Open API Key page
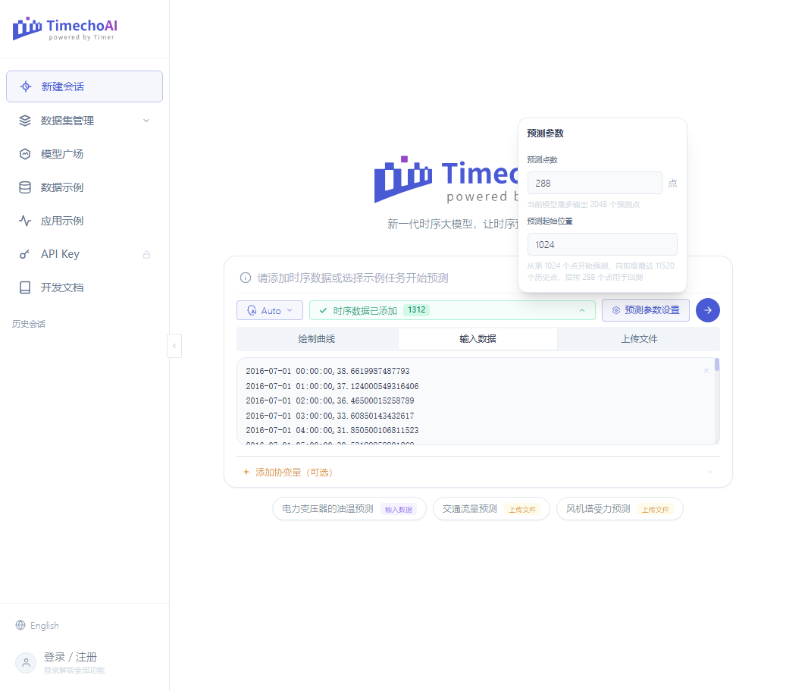Screen dimensions: 786x691 84,254
